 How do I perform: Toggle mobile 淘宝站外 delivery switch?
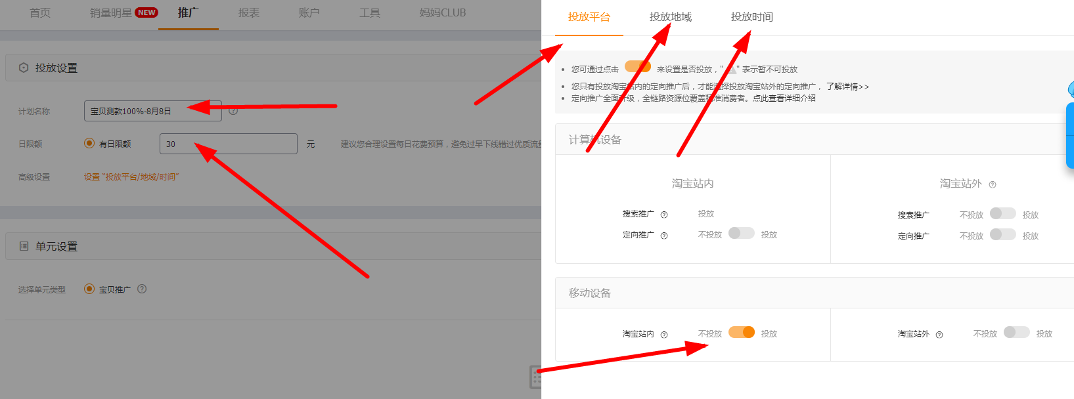(1016, 332)
